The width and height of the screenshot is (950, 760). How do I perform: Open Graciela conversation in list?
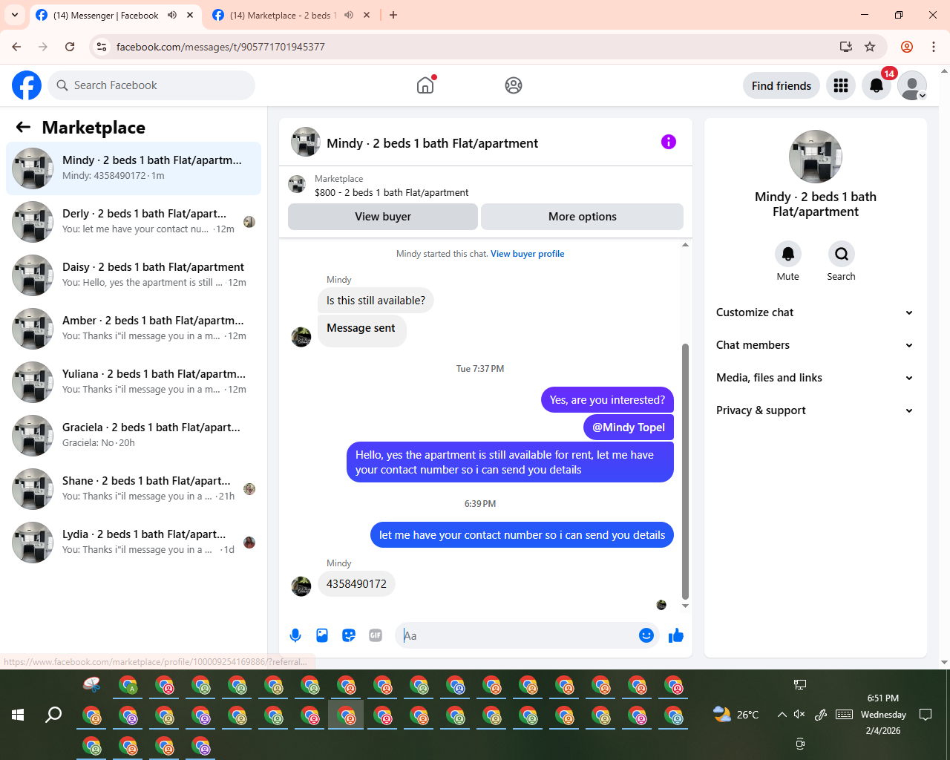(134, 436)
